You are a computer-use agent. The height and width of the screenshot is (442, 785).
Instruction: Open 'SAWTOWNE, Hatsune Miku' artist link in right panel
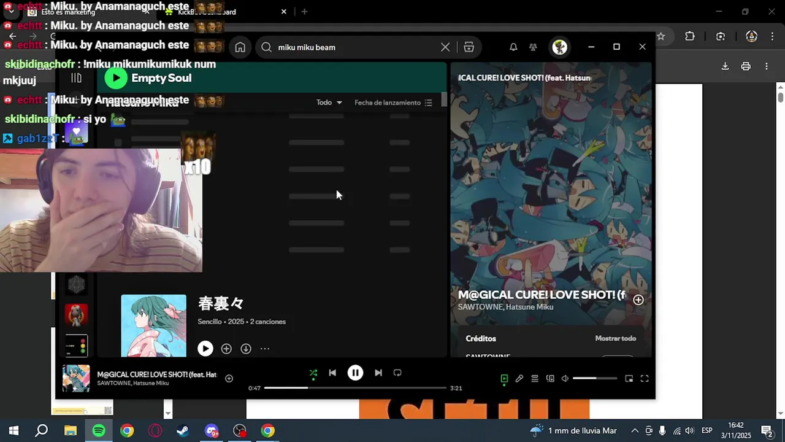[505, 307]
